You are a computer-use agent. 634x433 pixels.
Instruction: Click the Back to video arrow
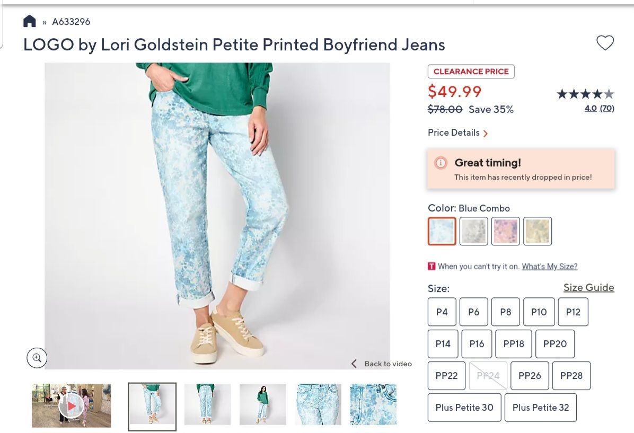[354, 364]
